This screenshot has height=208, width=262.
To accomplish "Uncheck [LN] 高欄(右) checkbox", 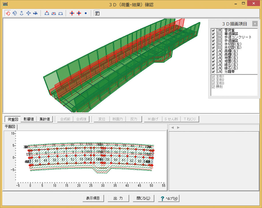I will 213,54.
